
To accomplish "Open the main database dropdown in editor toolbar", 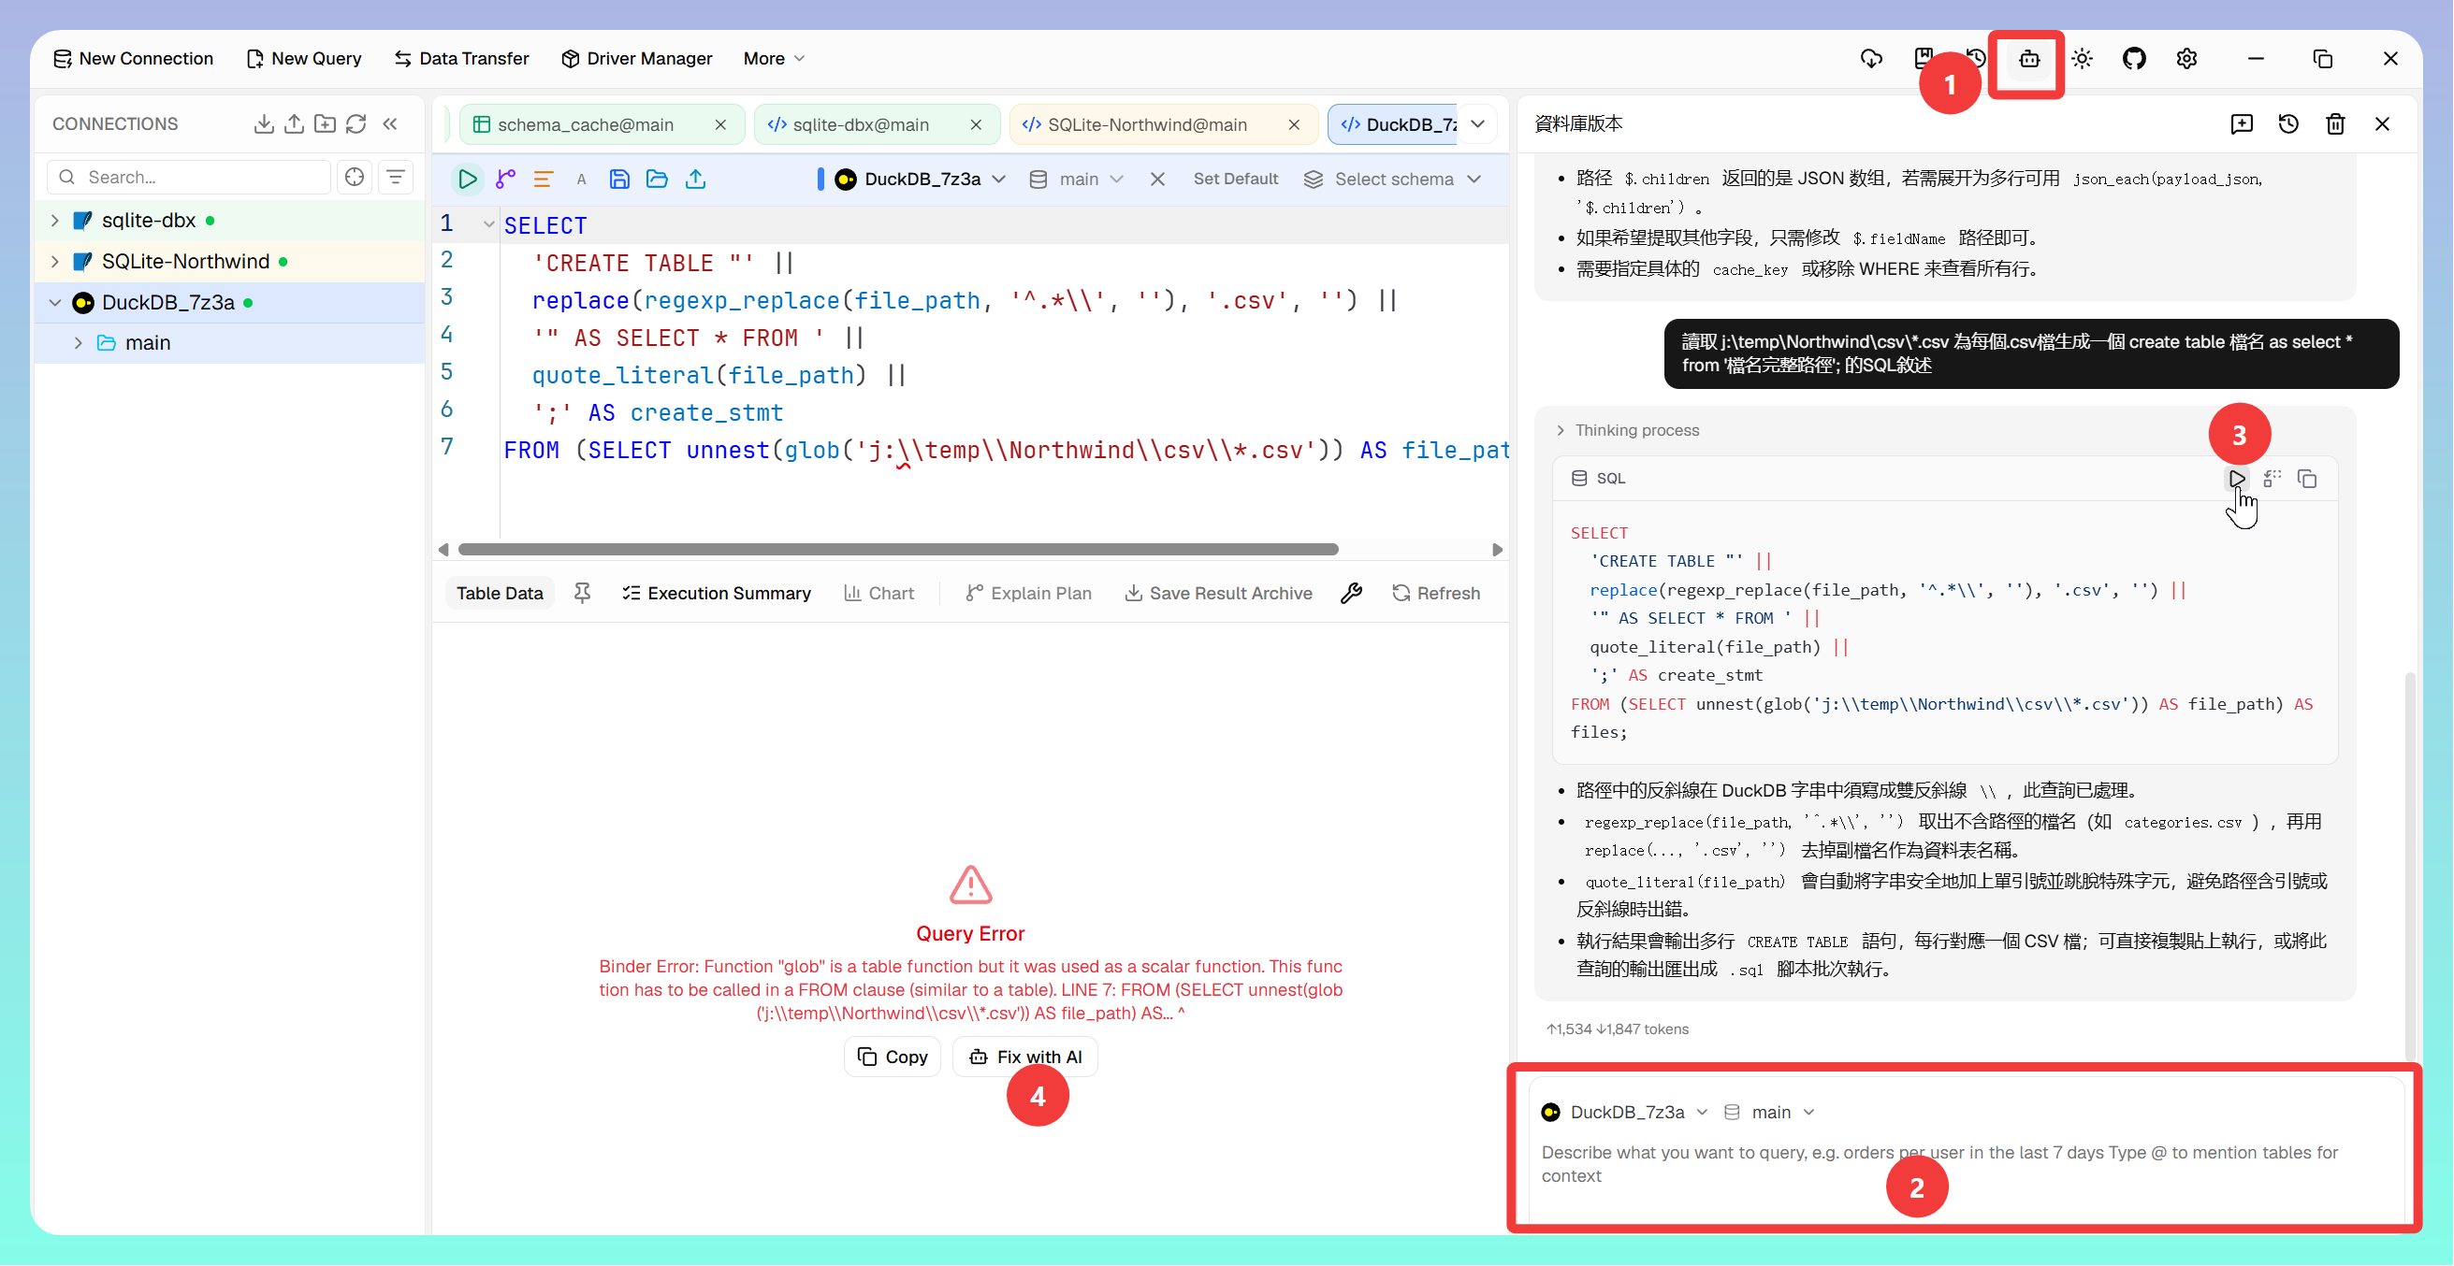I will (x=1078, y=179).
